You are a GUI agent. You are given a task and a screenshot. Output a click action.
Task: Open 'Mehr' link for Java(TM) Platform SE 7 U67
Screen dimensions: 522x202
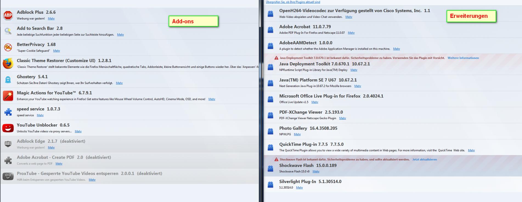click(358, 86)
